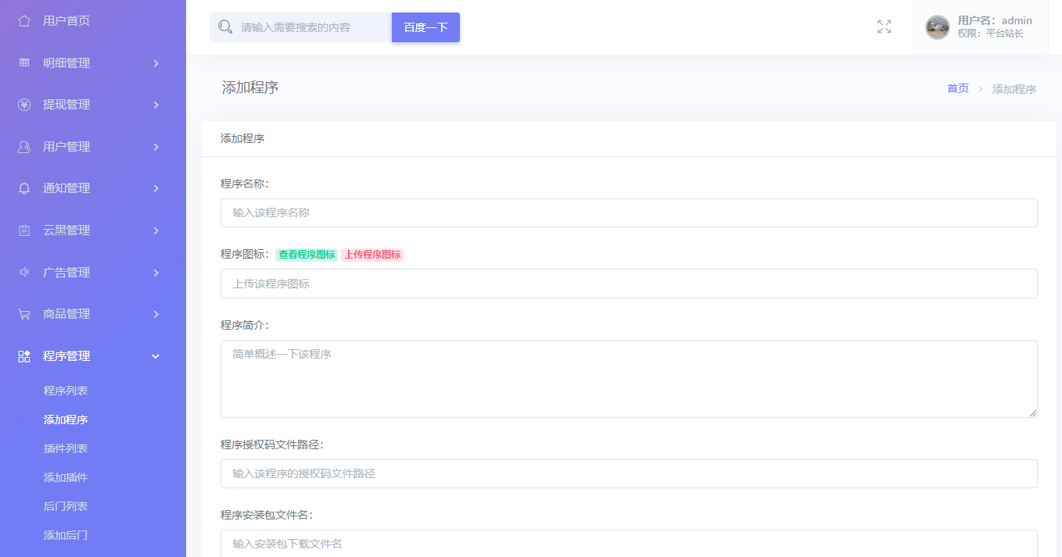Click the 程序名称 input field
This screenshot has width=1062, height=557.
tap(627, 212)
